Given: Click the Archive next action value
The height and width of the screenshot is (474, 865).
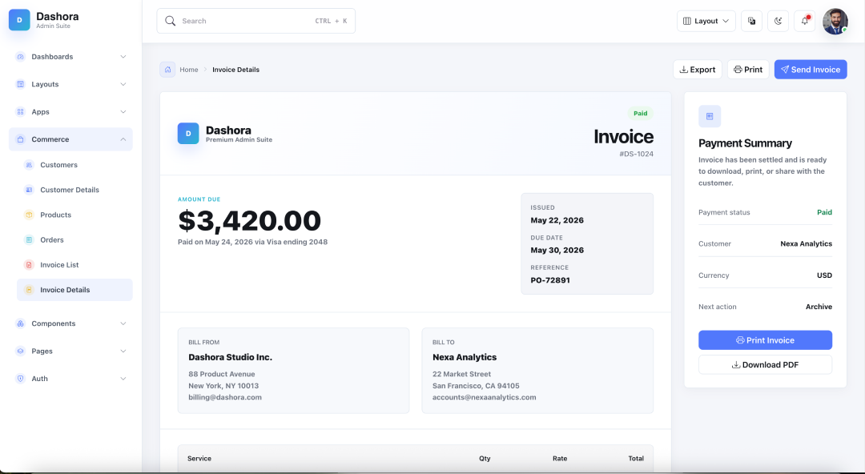Looking at the screenshot, I should pos(819,307).
